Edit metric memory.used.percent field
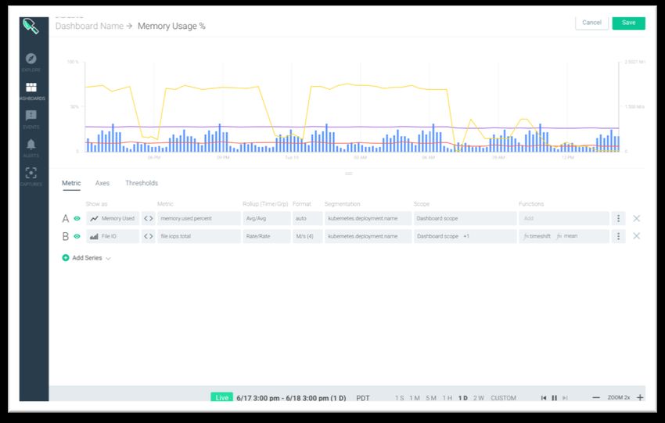 199,218
